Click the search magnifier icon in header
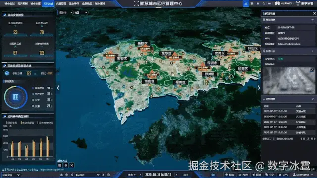317x178 pixels. 264,3
